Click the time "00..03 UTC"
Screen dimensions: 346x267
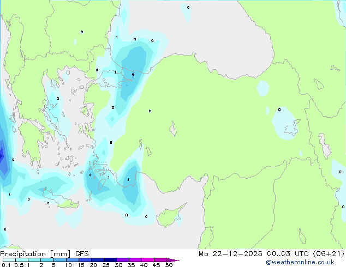[x=287, y=254]
